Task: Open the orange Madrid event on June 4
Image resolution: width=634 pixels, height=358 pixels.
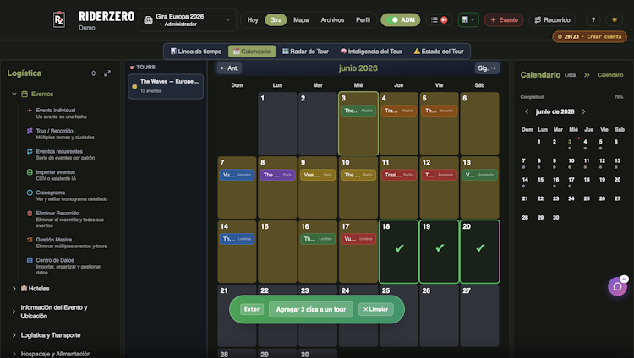Action: click(399, 111)
